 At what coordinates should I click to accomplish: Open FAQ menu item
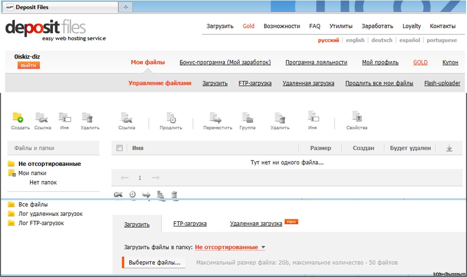pyautogui.click(x=315, y=26)
